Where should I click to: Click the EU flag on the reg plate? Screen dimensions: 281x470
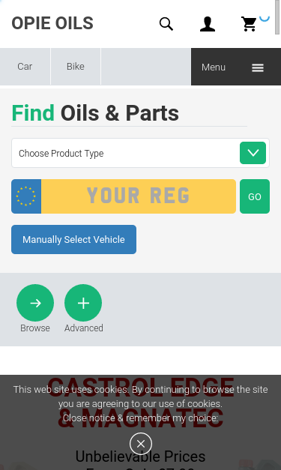click(26, 196)
